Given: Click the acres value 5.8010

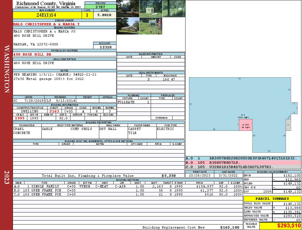Looking at the screenshot, I should coord(104,15).
